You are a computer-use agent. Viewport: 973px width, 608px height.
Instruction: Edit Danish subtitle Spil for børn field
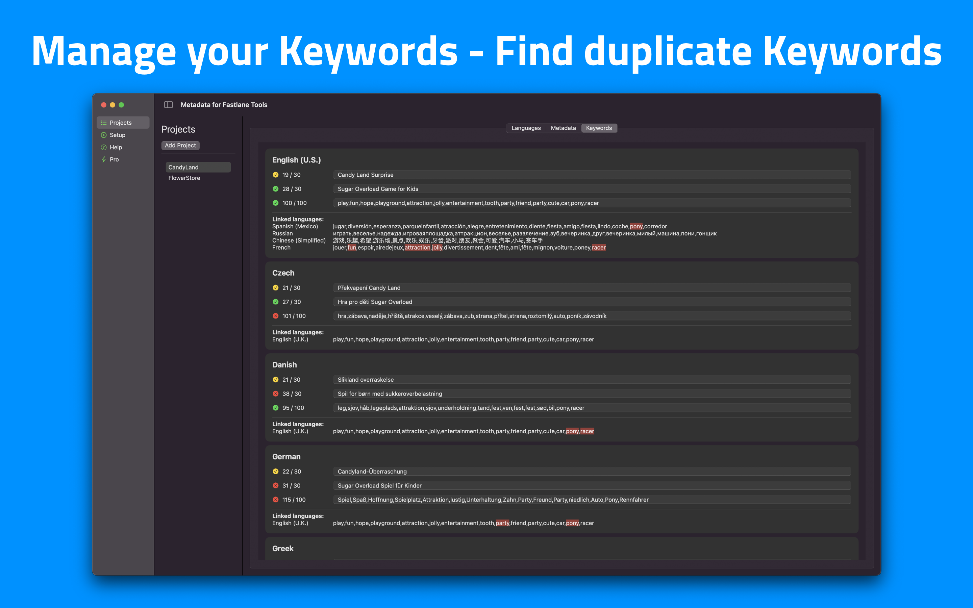[592, 394]
